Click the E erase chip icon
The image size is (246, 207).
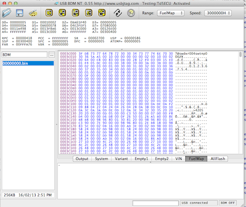pos(88,13)
